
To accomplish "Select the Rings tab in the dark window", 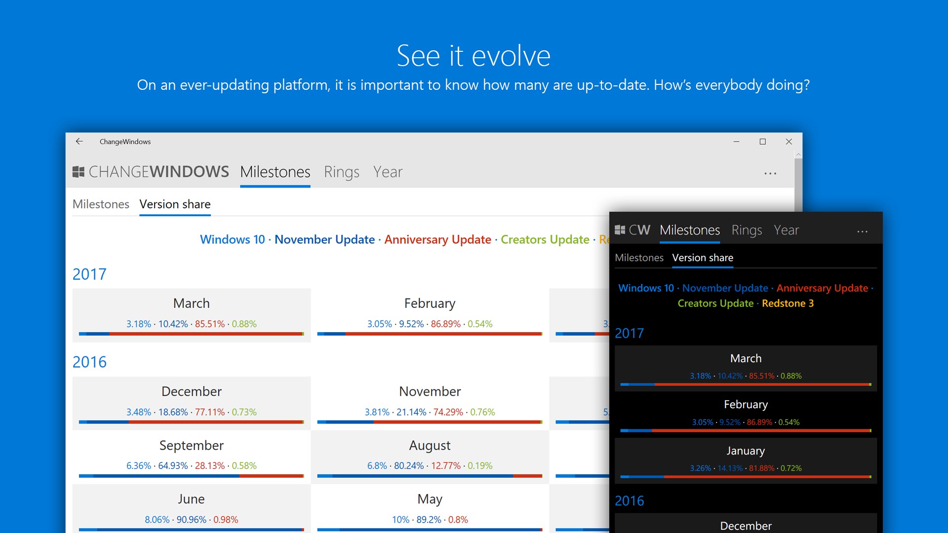I will tap(747, 230).
